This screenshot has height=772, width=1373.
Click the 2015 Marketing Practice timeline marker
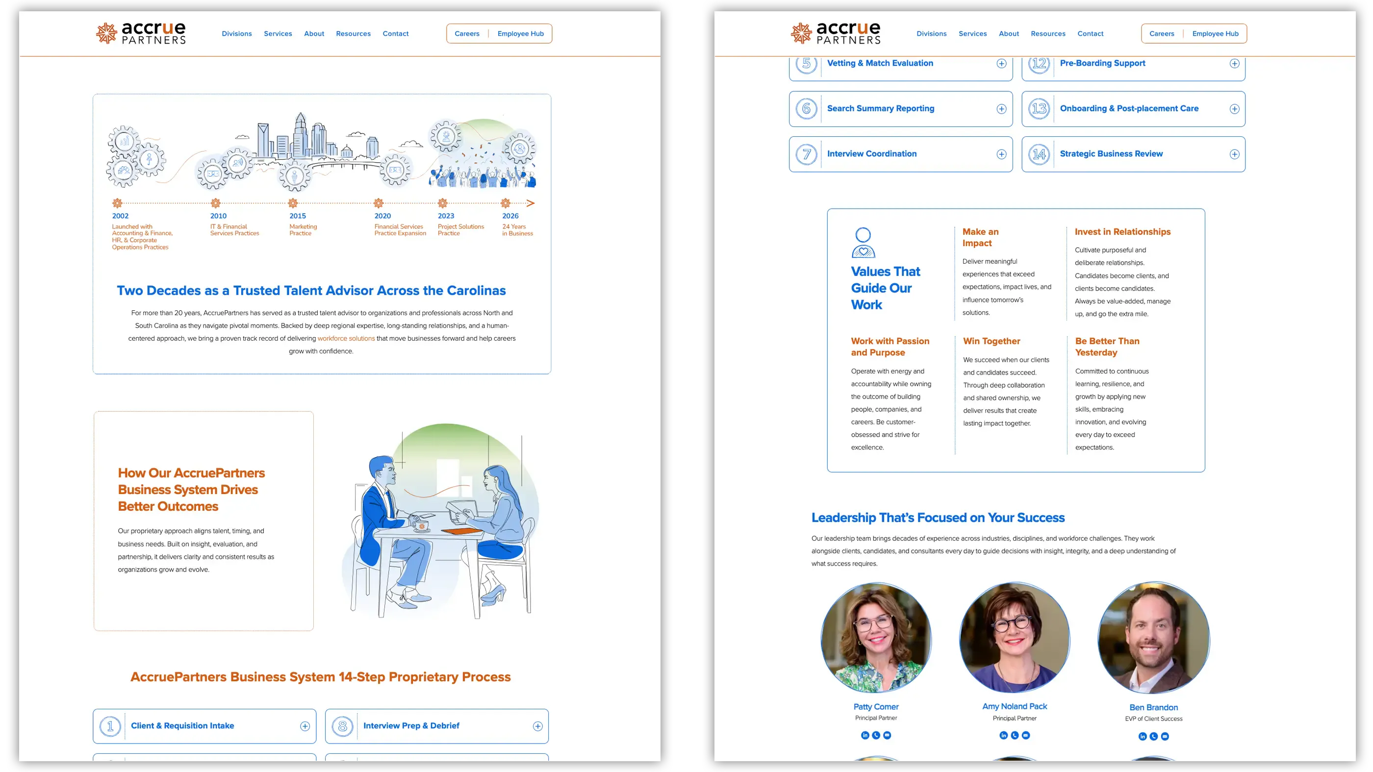tap(293, 203)
